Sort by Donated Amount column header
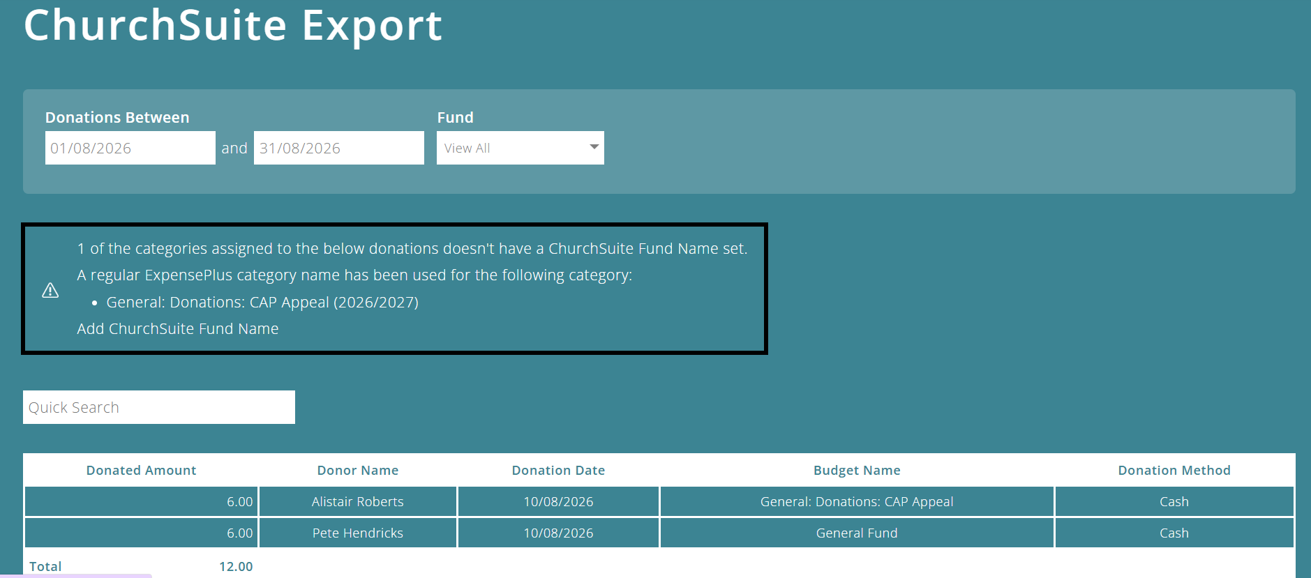Screen dimensions: 1311x578 pyautogui.click(x=141, y=470)
